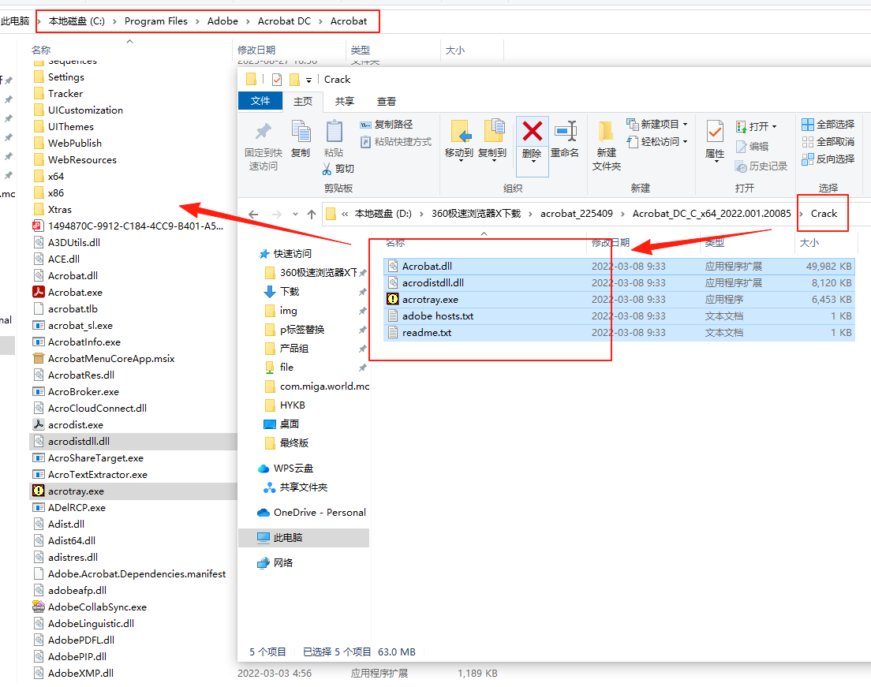The width and height of the screenshot is (871, 687).
Task: Select acrodistdll.dll in the Crack folder
Action: pos(619,282)
